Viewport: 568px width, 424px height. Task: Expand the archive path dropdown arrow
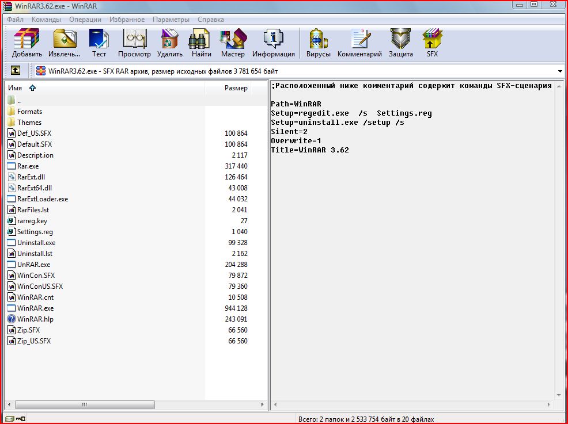click(560, 71)
